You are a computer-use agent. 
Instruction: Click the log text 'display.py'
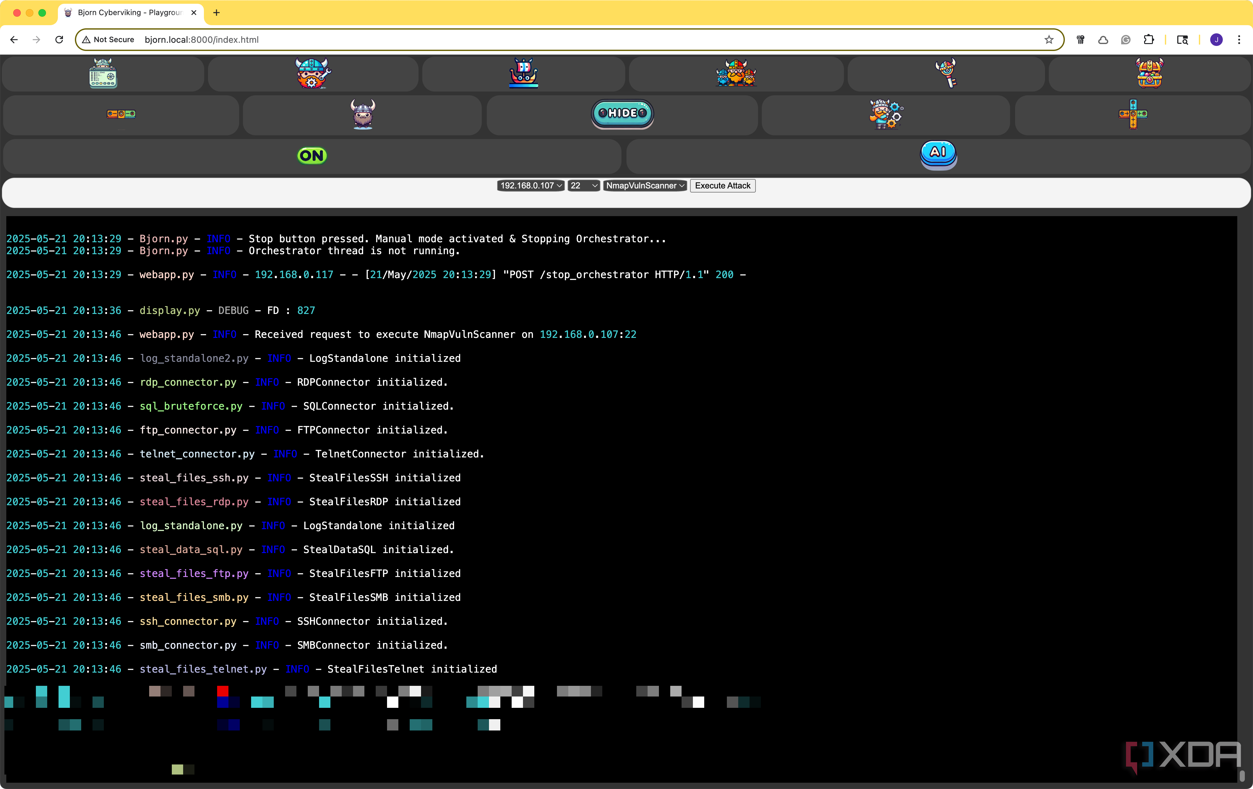(x=170, y=311)
